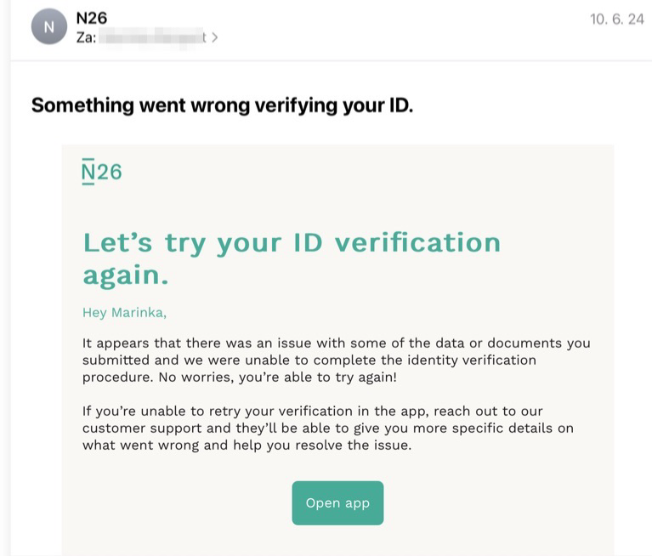Screen dimensions: 652x556
Task: Click the teal N26 logo in email body
Action: point(102,172)
